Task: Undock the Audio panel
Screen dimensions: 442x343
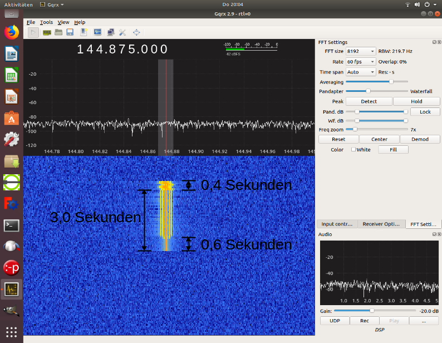Action: (x=434, y=234)
